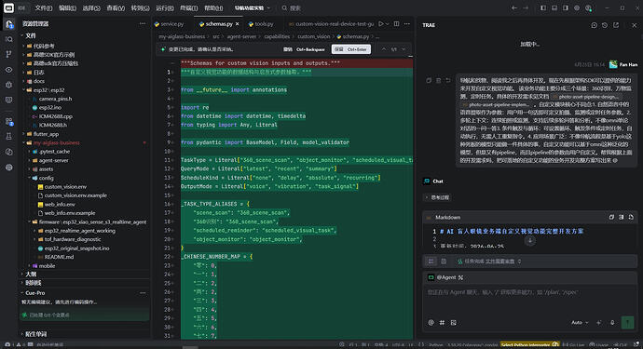This screenshot has height=349, width=643.
Task: Click the chat message input field
Action: (529, 302)
